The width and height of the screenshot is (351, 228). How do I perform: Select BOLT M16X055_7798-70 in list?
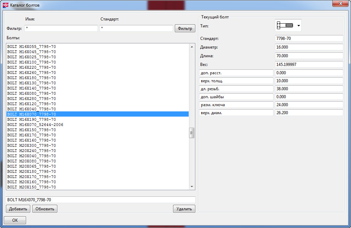point(98,47)
